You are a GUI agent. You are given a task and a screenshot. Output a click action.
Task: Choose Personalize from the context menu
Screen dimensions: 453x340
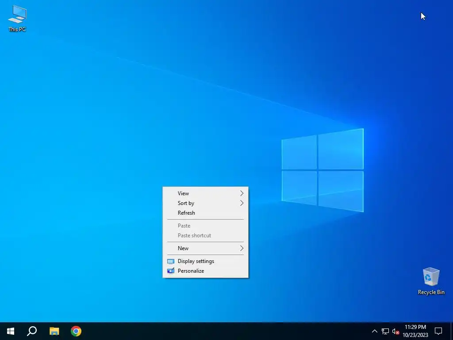(x=205, y=271)
